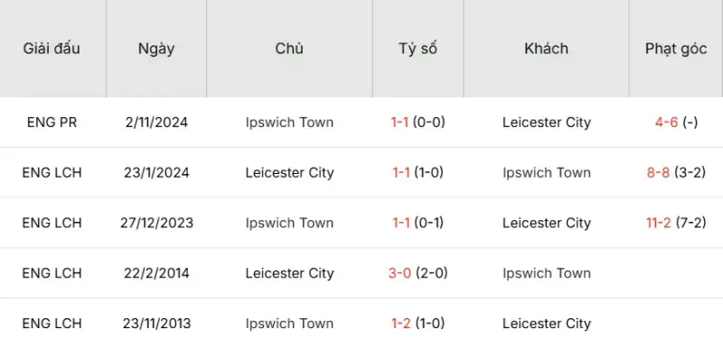The image size is (723, 348).
Task: Open Leicester City away team in ENG PR row
Action: 547,123
